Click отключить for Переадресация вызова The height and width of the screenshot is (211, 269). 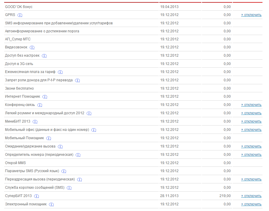(x=251, y=179)
